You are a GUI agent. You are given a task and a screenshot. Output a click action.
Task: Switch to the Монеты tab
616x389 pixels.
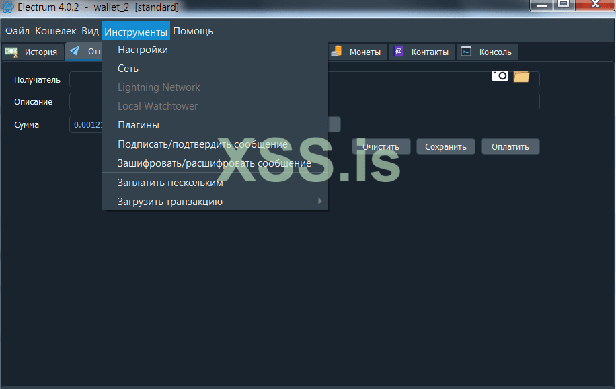358,52
